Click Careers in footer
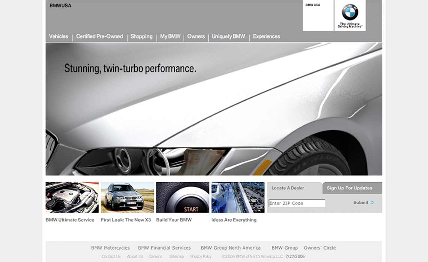This screenshot has height=262, width=428. (x=155, y=256)
